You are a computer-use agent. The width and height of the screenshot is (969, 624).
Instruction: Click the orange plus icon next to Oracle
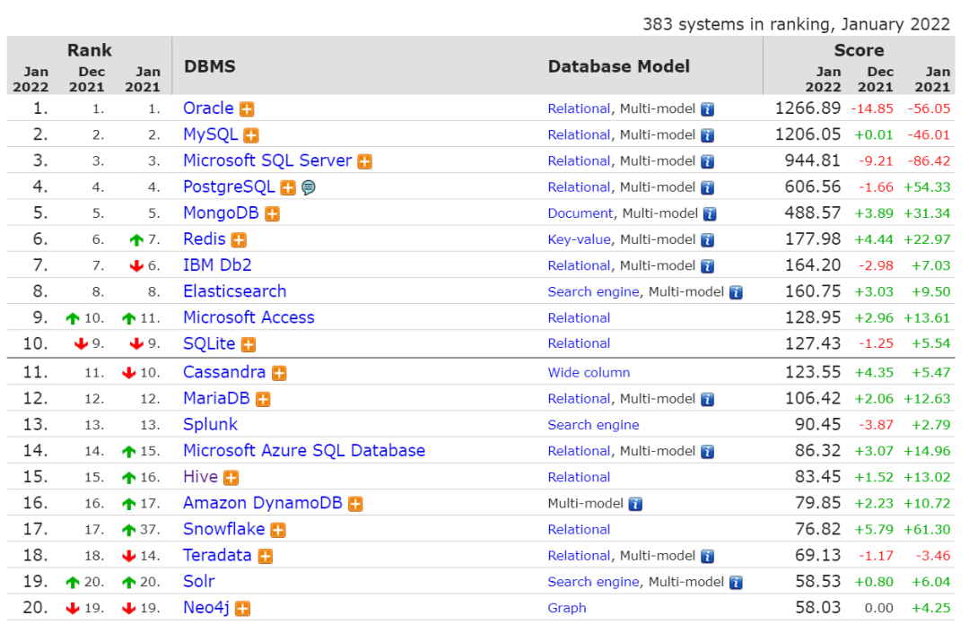coord(247,109)
